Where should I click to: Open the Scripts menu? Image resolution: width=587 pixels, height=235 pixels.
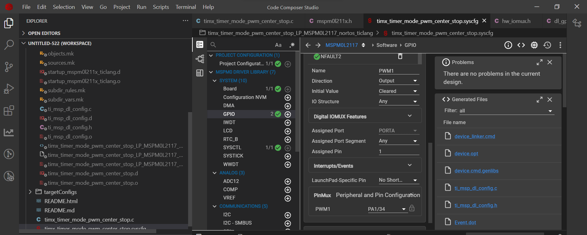(x=161, y=7)
